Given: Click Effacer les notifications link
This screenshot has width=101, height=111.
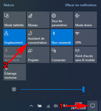Looking at the screenshot, I should point(81,5).
